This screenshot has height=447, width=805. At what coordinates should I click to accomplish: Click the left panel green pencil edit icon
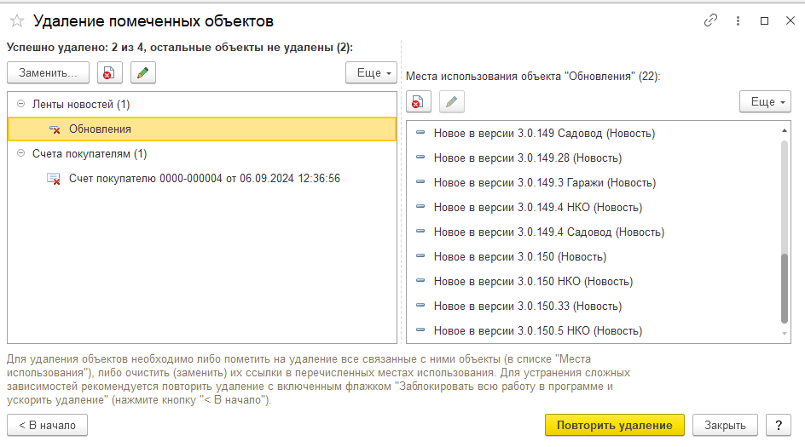pyautogui.click(x=143, y=72)
